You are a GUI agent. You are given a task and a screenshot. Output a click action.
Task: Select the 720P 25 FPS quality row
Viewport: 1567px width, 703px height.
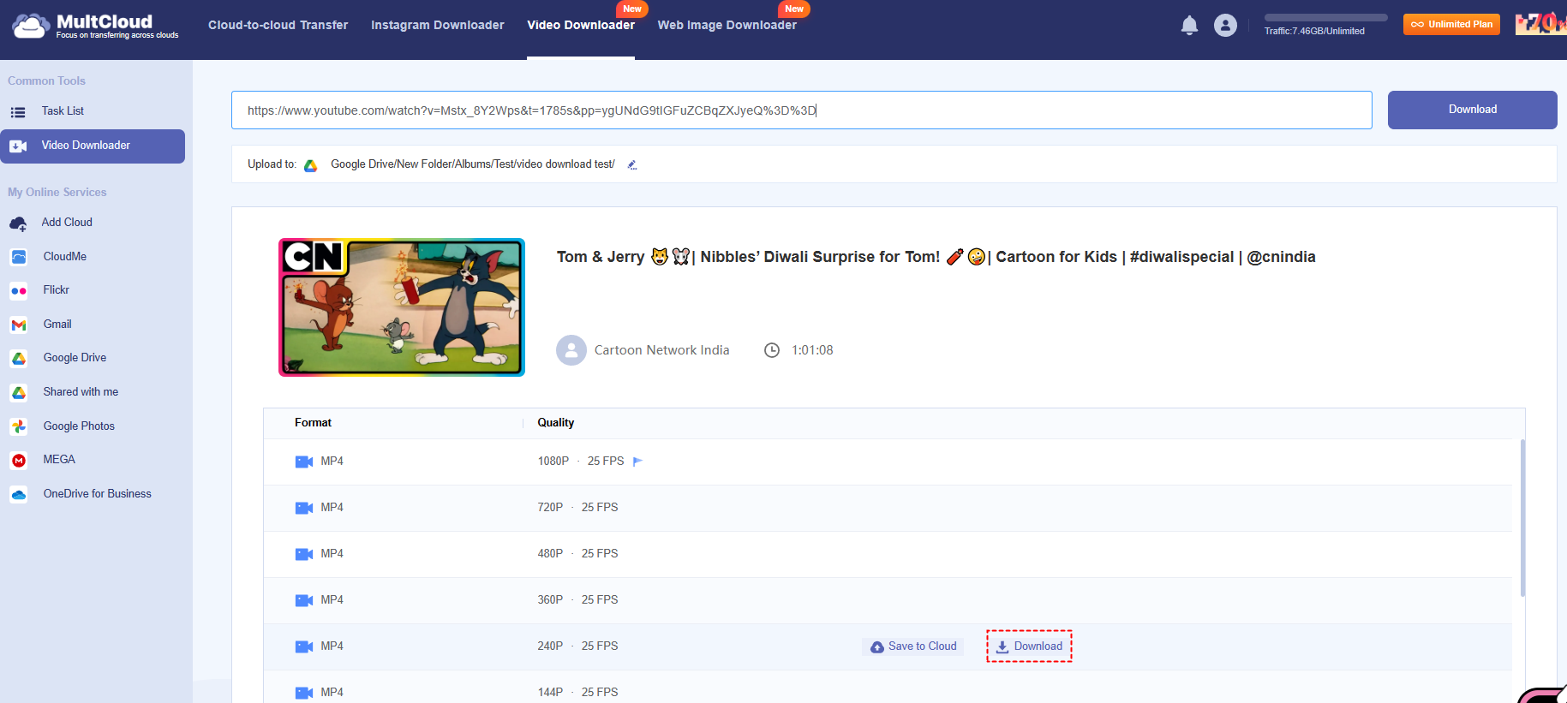[x=888, y=508]
